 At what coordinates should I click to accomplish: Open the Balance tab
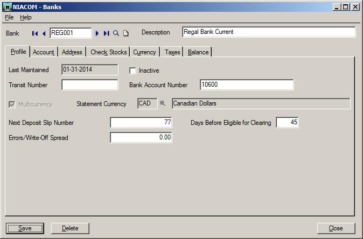[198, 52]
